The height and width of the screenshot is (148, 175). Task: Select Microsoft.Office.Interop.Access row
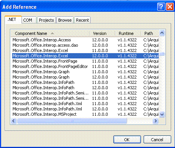[x=85, y=40]
